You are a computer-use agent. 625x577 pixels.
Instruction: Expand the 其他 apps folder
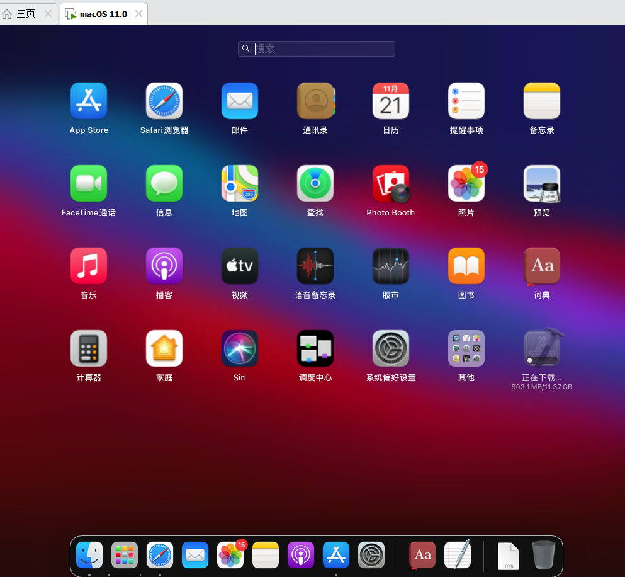(466, 349)
